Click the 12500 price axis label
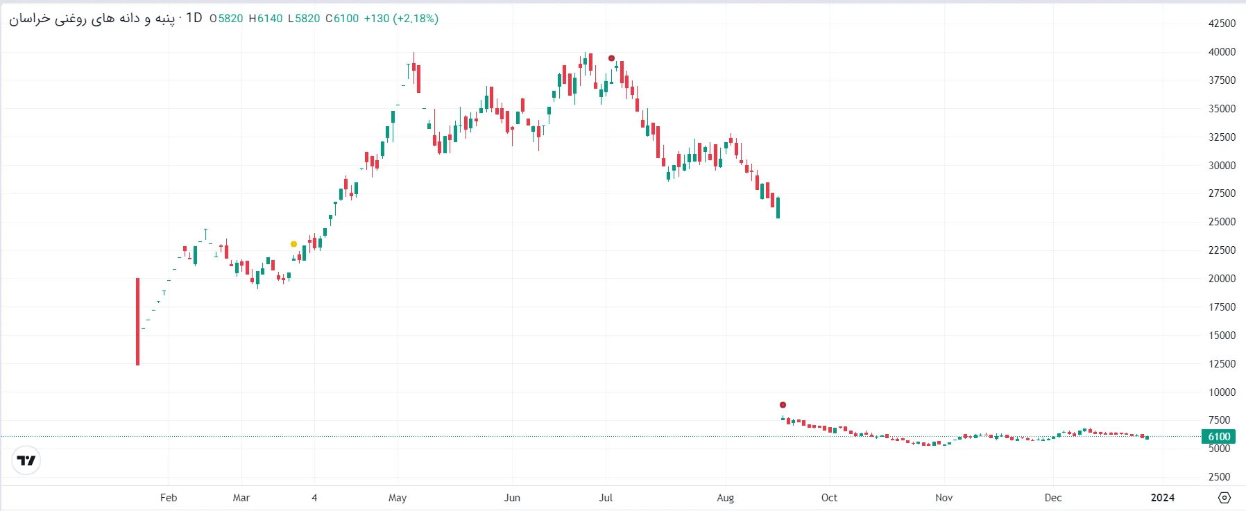 click(1222, 364)
